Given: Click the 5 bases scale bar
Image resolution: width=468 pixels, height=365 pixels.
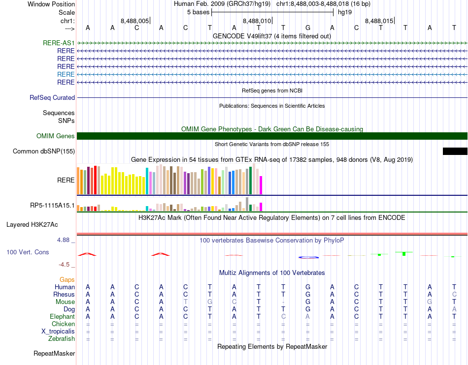Looking at the screenshot, I should 272,12.
